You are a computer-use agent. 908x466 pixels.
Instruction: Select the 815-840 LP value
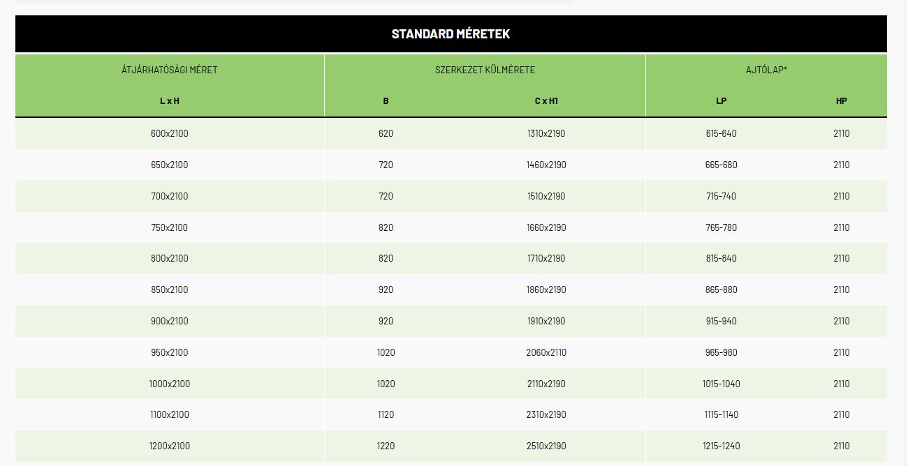pyautogui.click(x=721, y=258)
